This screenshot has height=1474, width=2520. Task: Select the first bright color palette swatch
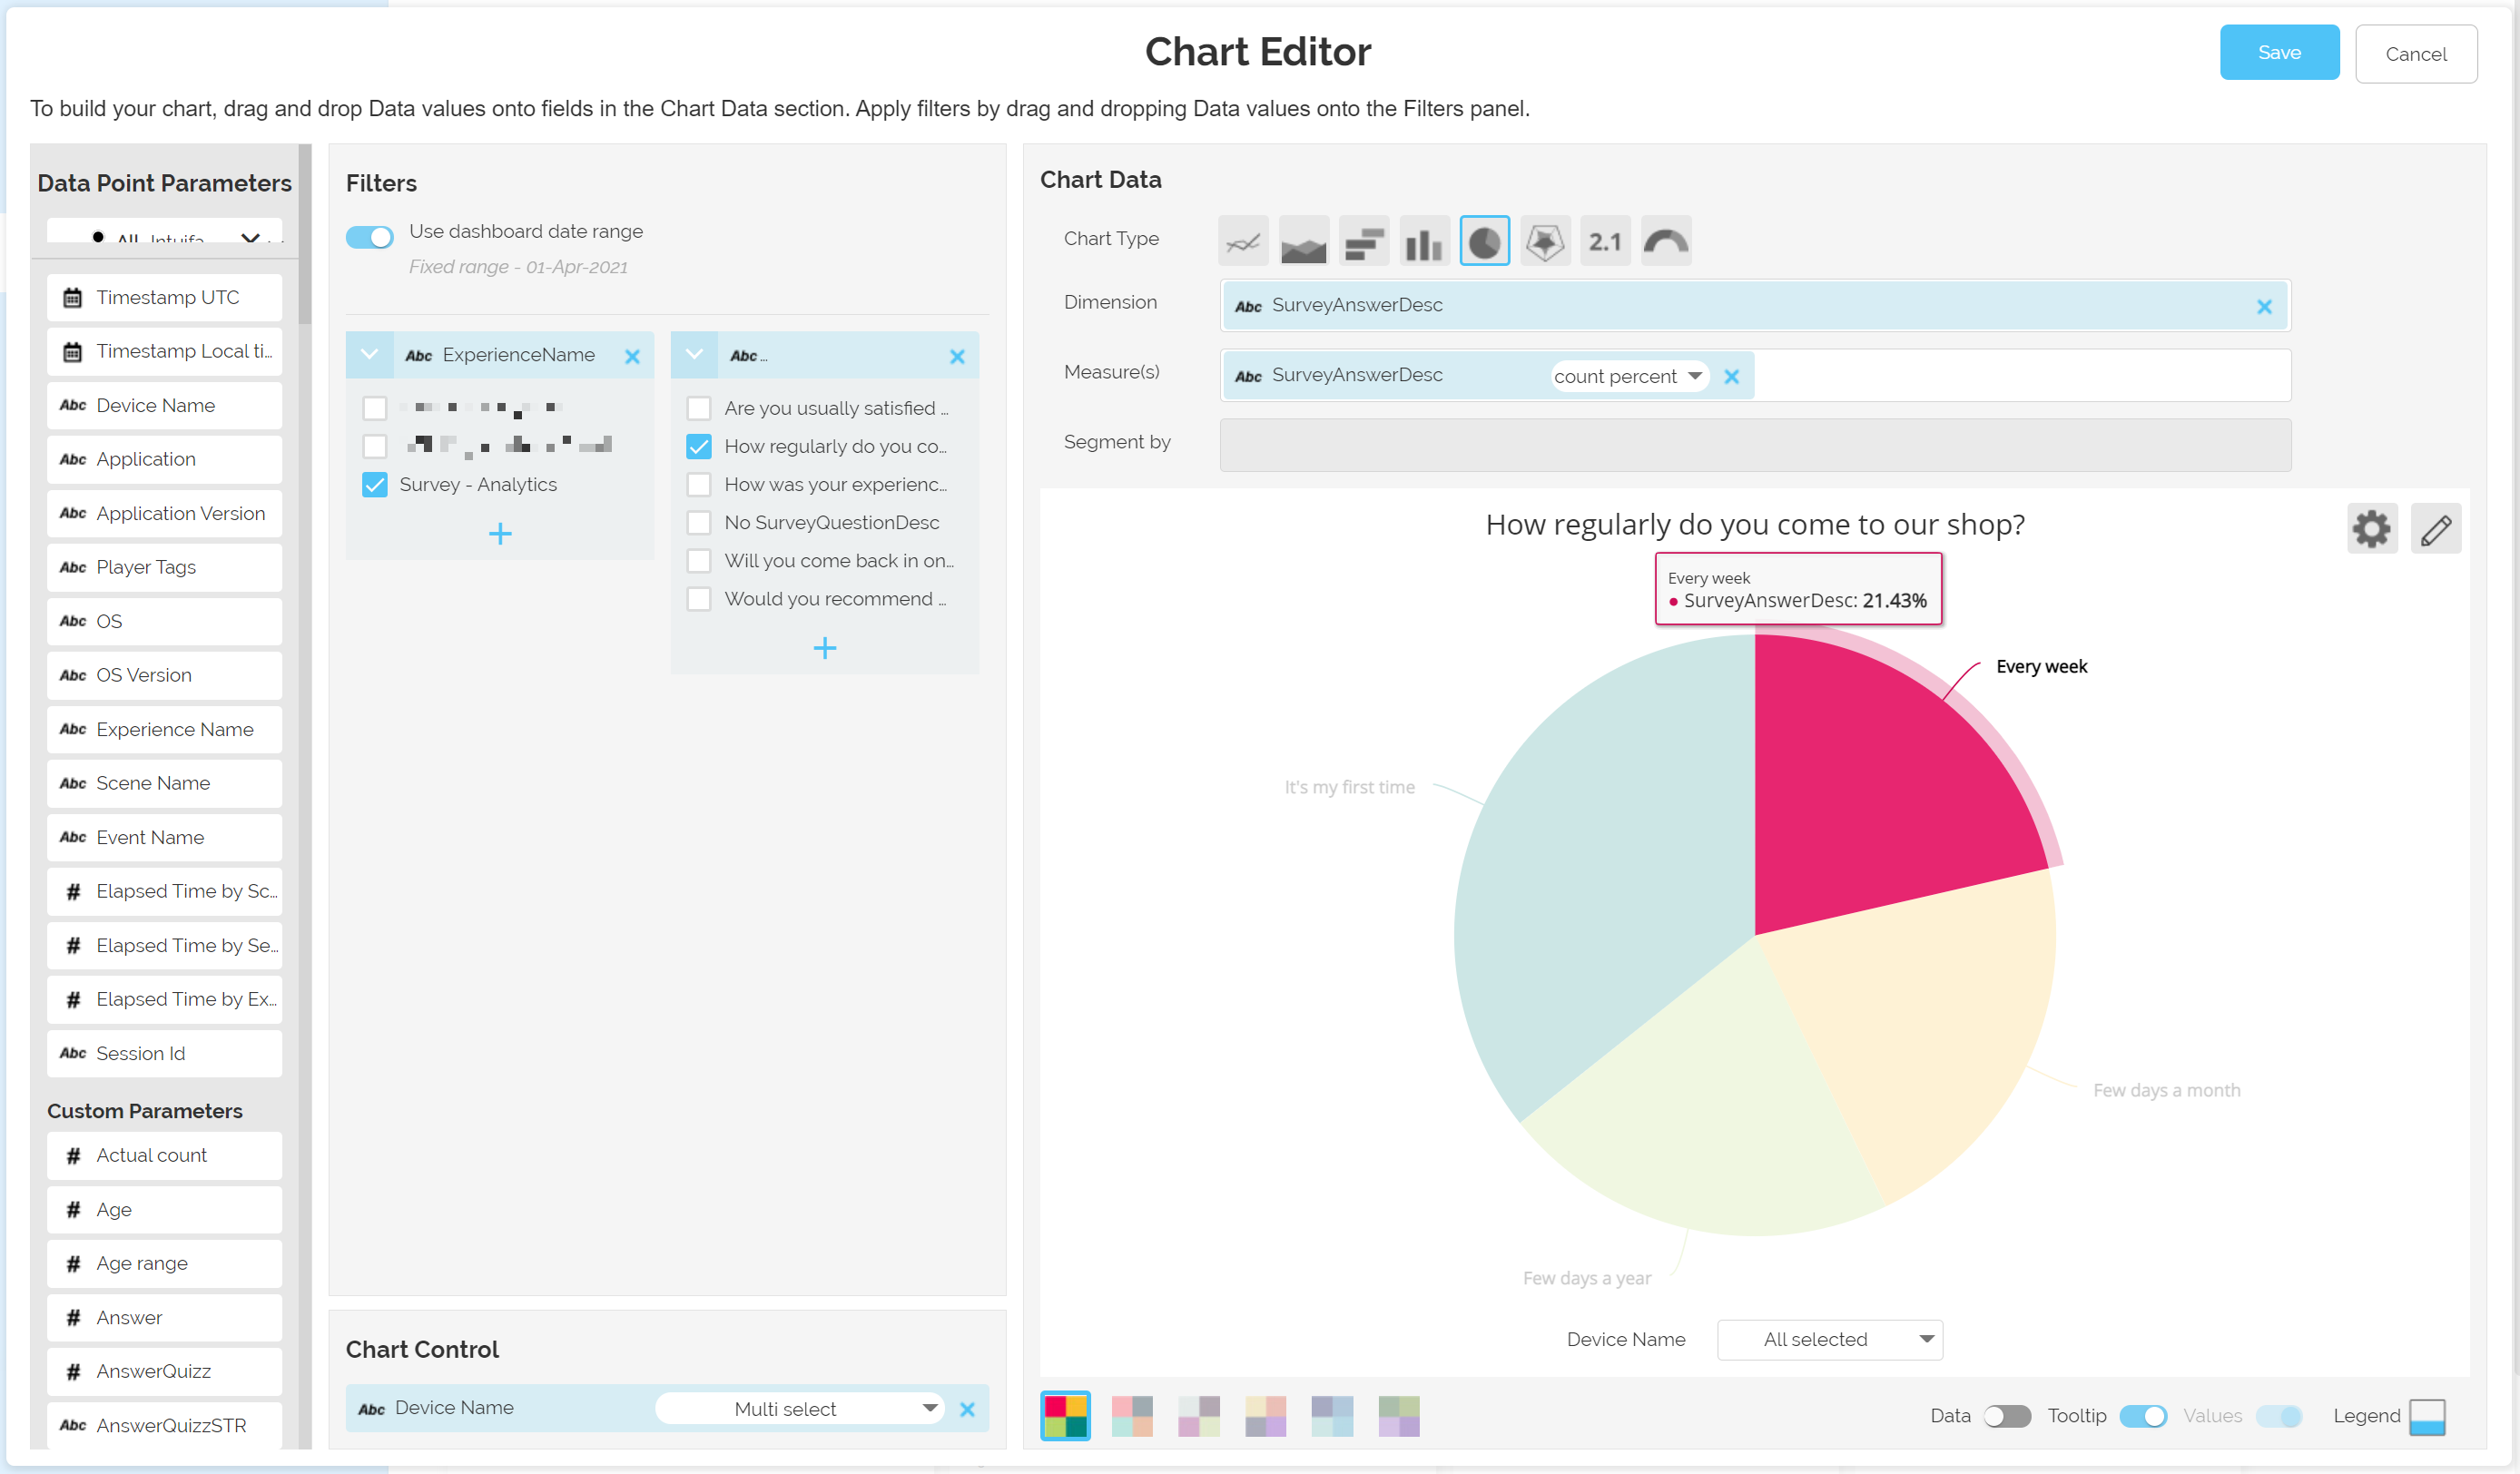pyautogui.click(x=1065, y=1416)
